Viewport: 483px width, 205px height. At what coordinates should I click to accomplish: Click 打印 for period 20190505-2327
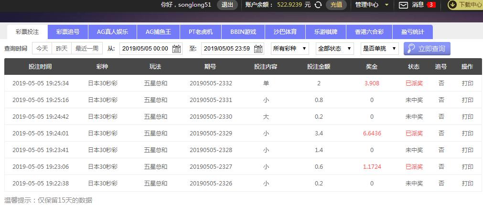tap(467, 166)
